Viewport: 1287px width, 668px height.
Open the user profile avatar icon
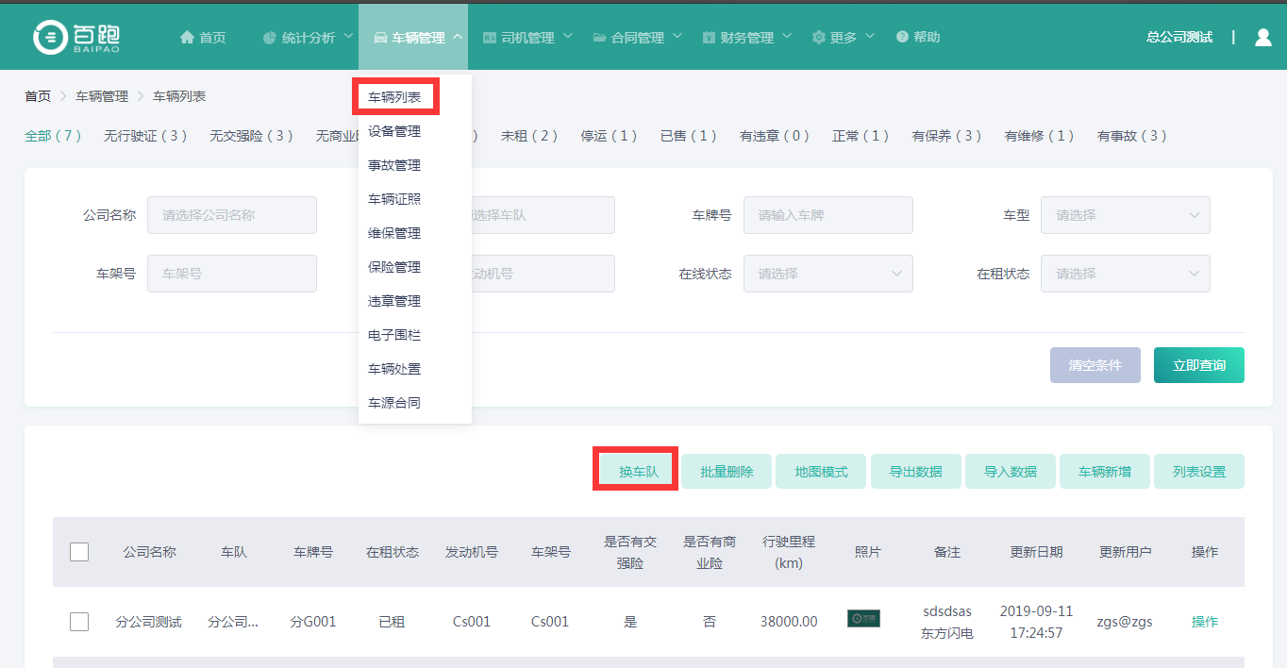1263,38
